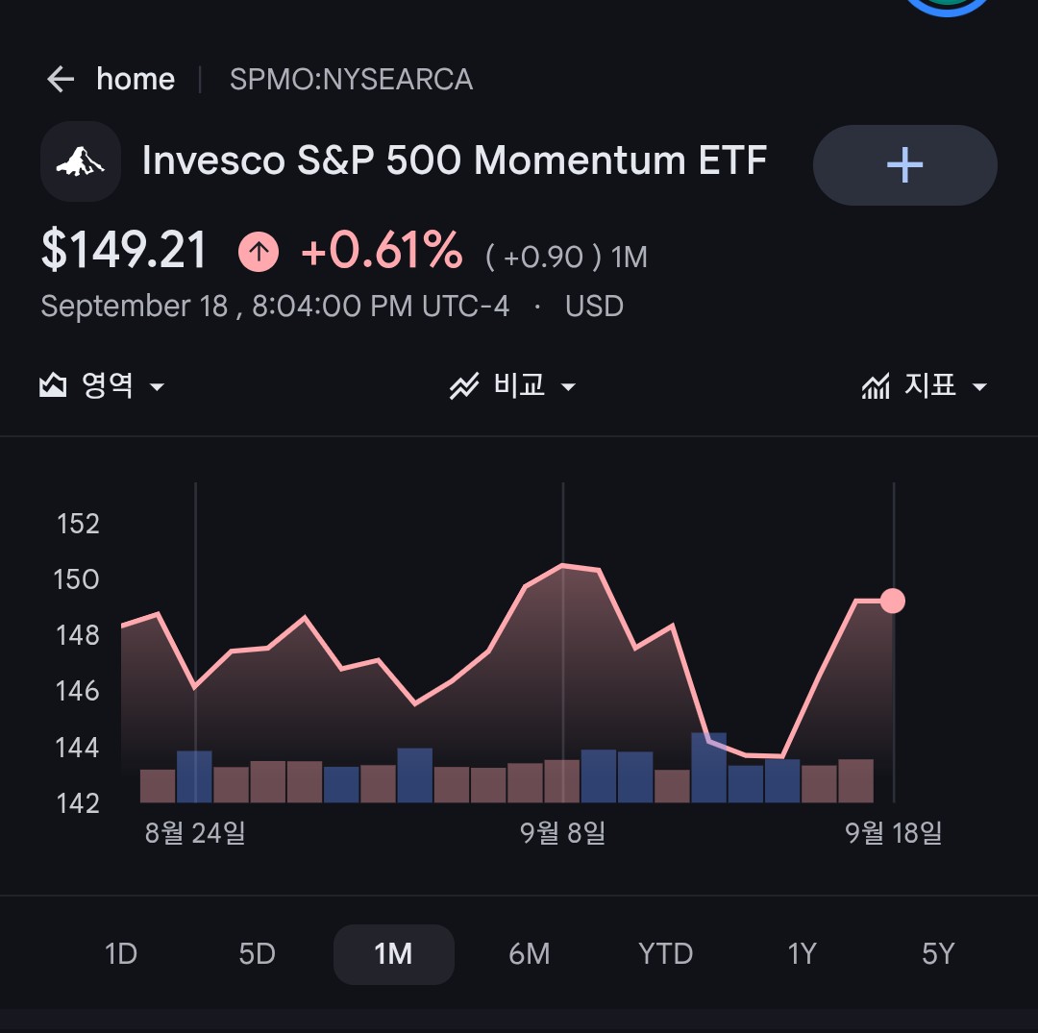Select the $149.21 price text
This screenshot has height=1033, width=1038.
[124, 250]
